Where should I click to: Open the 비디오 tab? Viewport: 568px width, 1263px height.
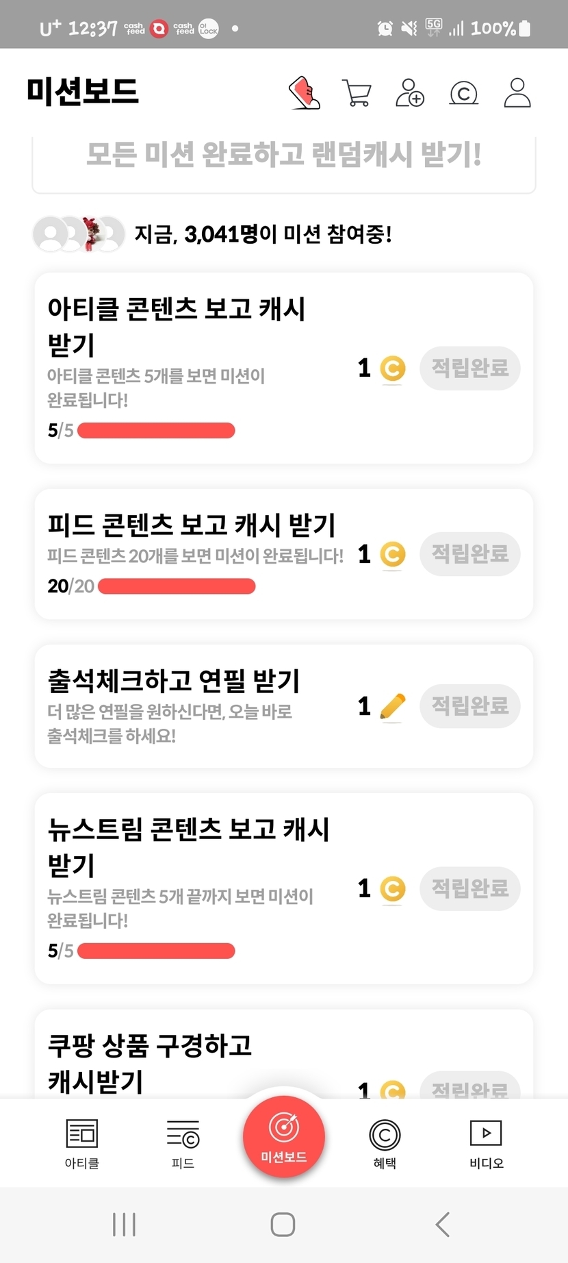point(486,1143)
